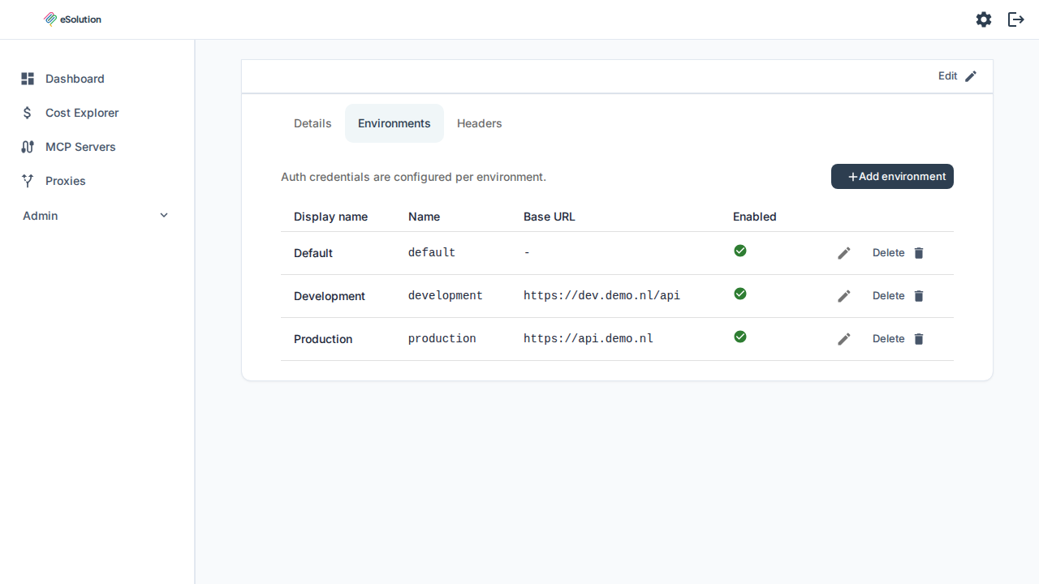The image size is (1039, 584).
Task: Click the MCP Servers icon
Action: pyautogui.click(x=28, y=147)
